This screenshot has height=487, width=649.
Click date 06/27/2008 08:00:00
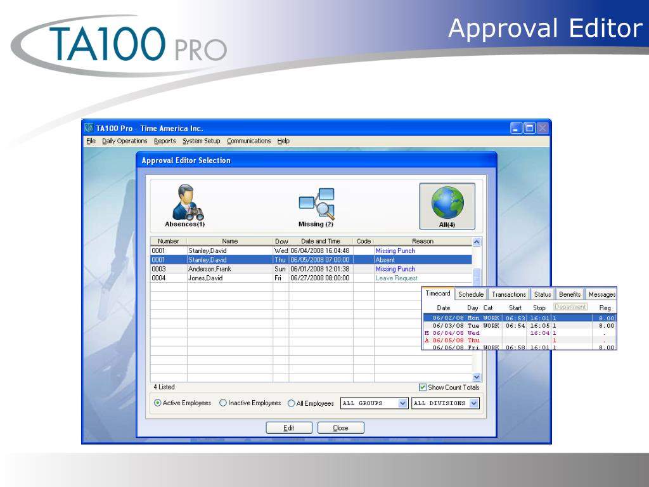(320, 278)
